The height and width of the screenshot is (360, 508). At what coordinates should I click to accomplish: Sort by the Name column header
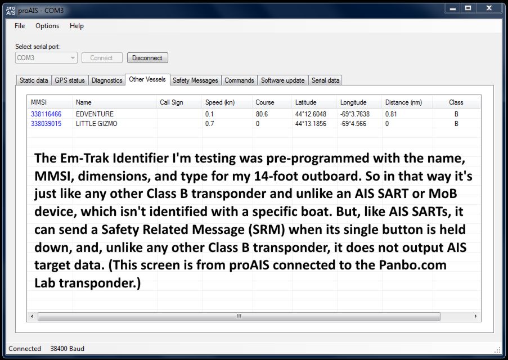114,102
